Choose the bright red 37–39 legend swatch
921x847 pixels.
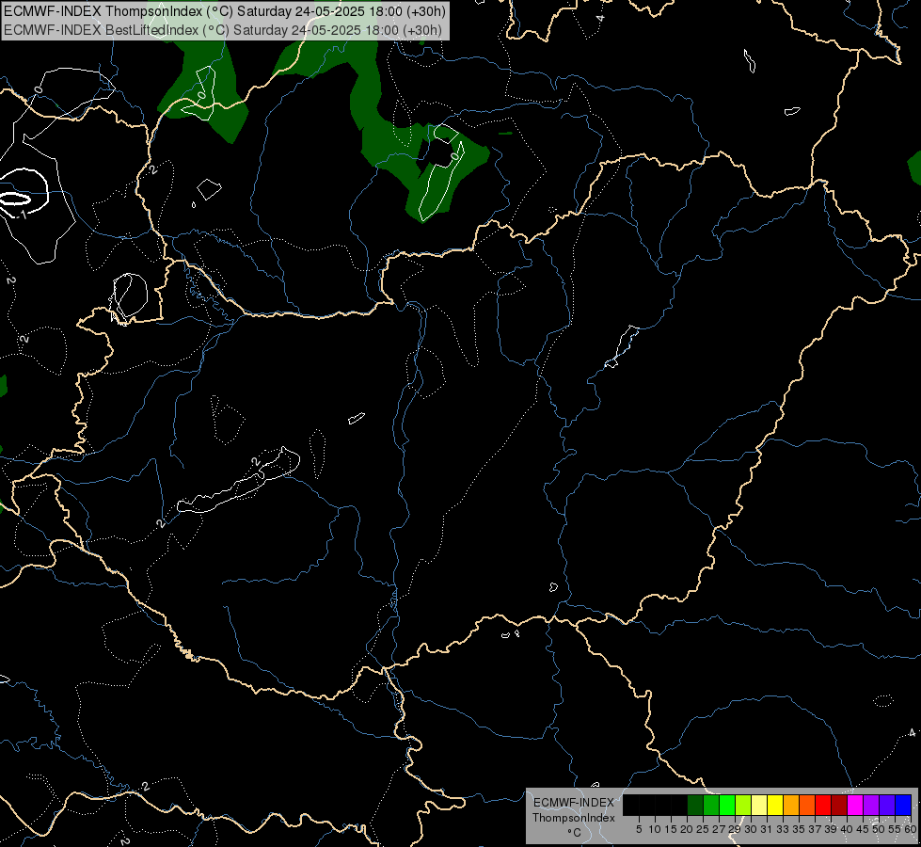(823, 806)
